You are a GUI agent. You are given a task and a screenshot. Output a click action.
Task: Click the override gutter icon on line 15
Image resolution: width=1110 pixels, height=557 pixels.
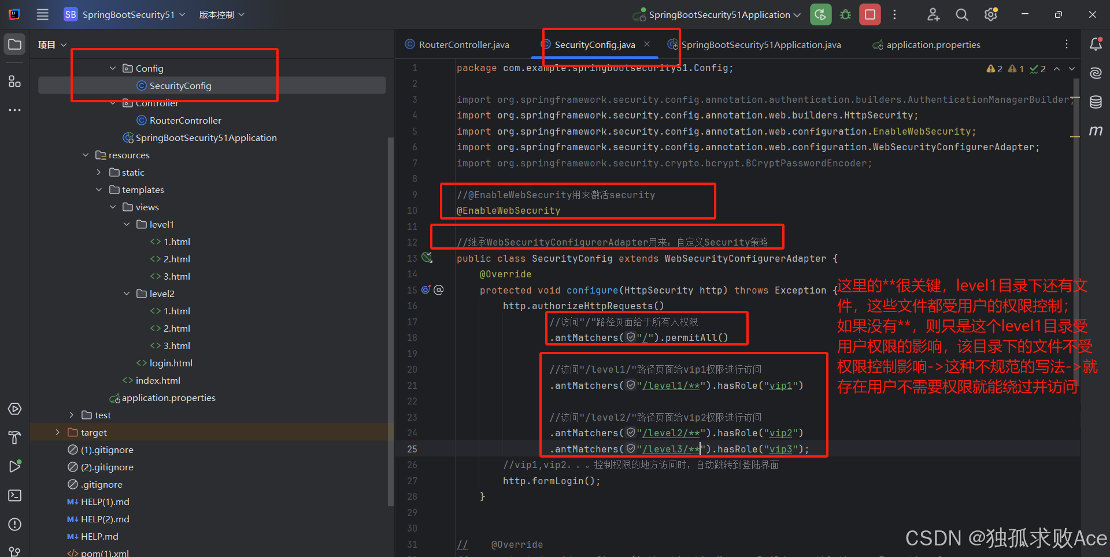click(x=426, y=289)
